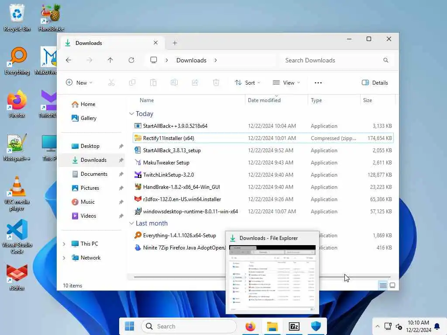The image size is (447, 335).
Task: Click the Paste clipboard icon
Action: [153, 82]
